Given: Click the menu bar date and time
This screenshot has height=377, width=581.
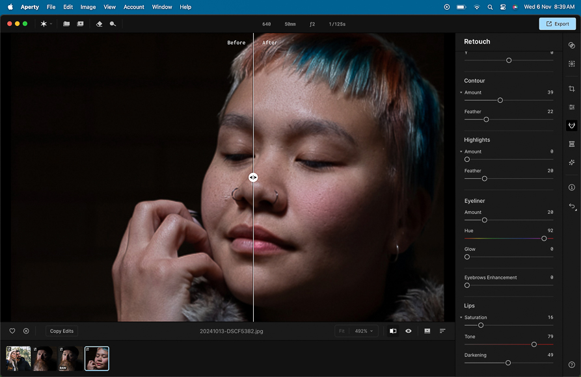Looking at the screenshot, I should 549,7.
